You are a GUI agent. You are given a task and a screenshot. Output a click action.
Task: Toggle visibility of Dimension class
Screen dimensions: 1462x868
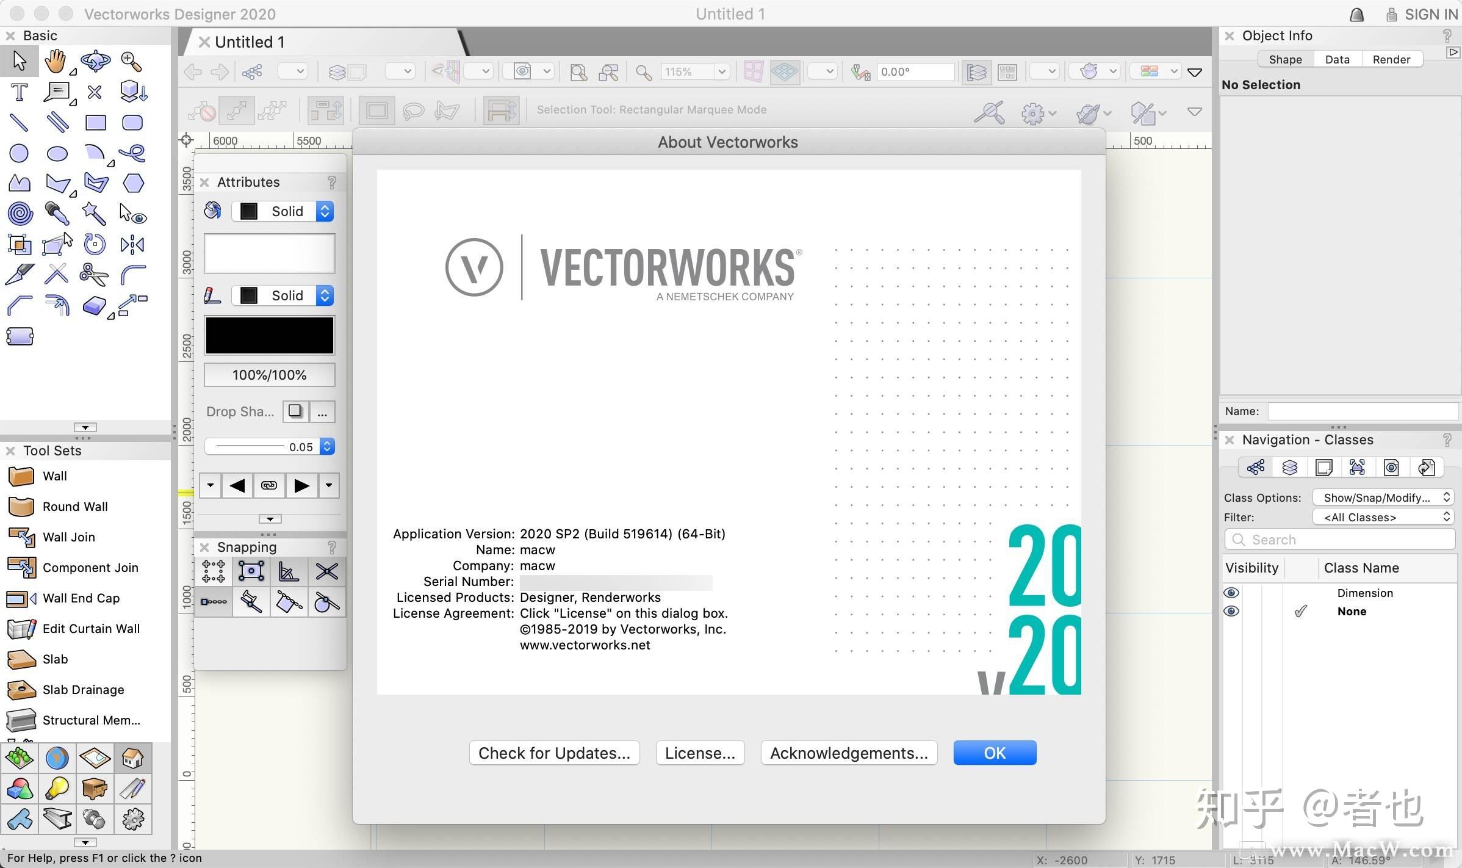click(1231, 593)
